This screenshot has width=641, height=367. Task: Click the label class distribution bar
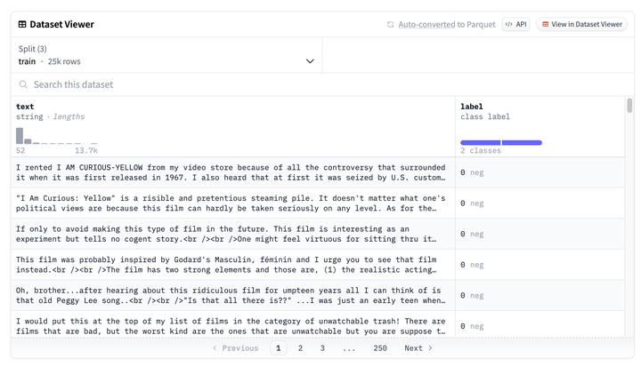click(x=500, y=142)
